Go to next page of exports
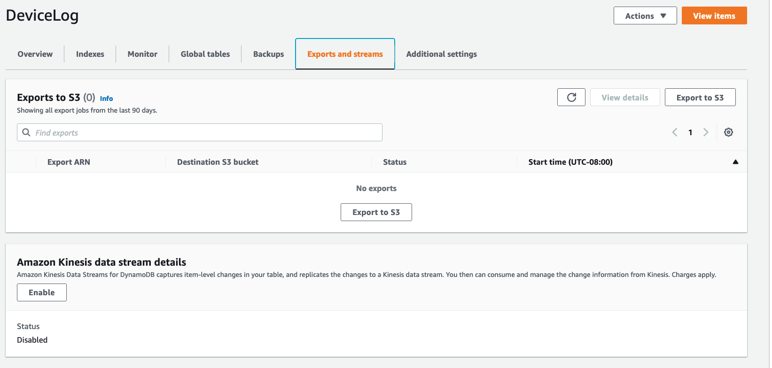The image size is (772, 368). point(706,132)
